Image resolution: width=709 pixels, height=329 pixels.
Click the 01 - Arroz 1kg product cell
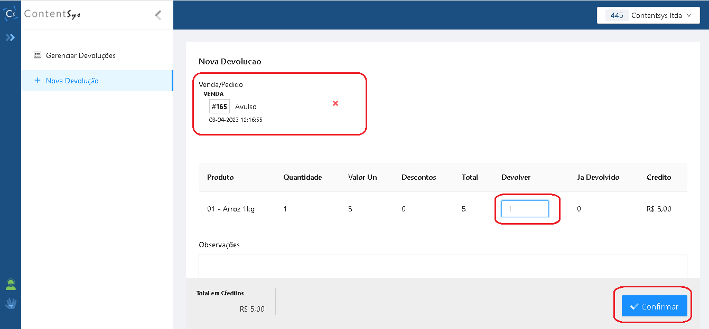coord(231,209)
